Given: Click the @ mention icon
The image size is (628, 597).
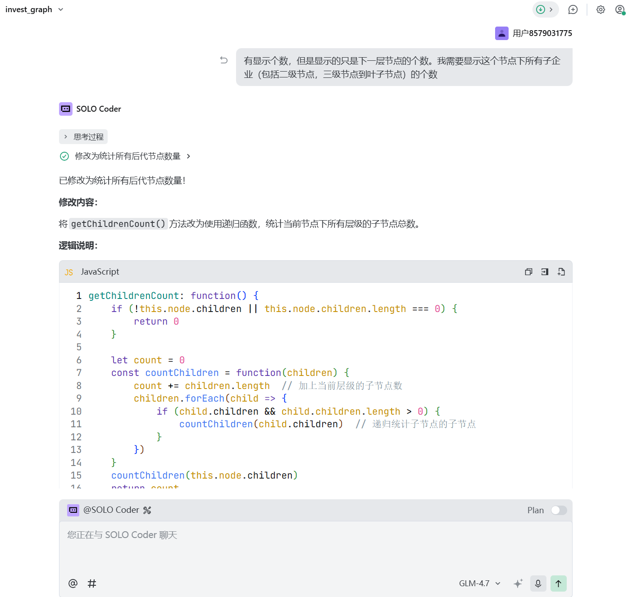Looking at the screenshot, I should pos(73,583).
